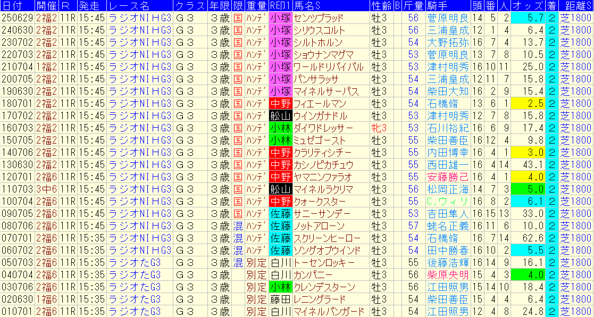The width and height of the screenshot is (594, 317).
Task: Click jockey 後藤浩輝
Action: click(x=447, y=263)
